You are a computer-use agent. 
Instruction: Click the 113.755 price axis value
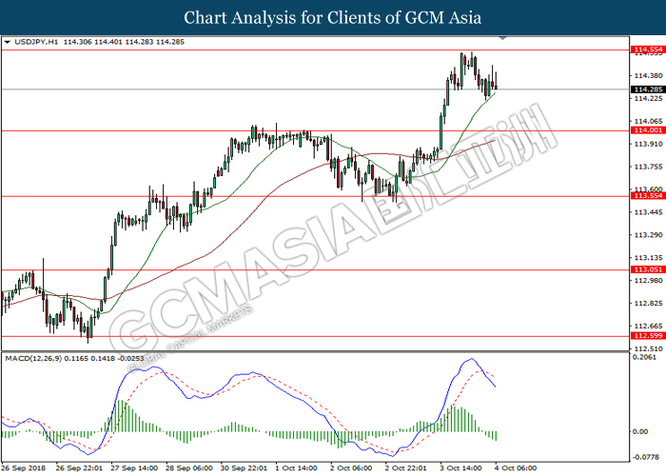(648, 167)
